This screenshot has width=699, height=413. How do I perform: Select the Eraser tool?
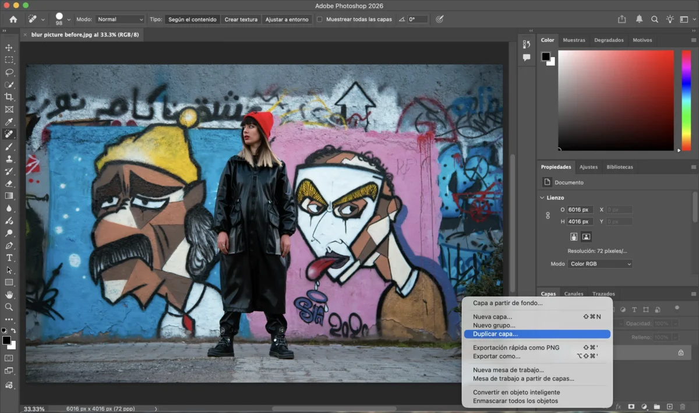[x=9, y=183]
